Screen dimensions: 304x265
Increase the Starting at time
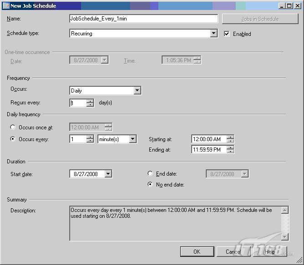[x=230, y=137]
